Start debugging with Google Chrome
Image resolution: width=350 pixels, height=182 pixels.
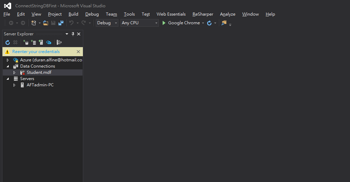[x=181, y=23]
